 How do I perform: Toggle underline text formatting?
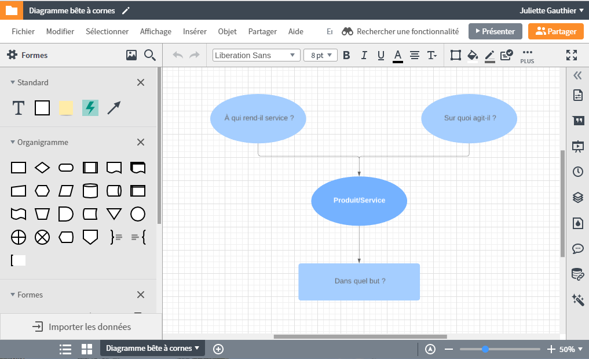coord(381,56)
